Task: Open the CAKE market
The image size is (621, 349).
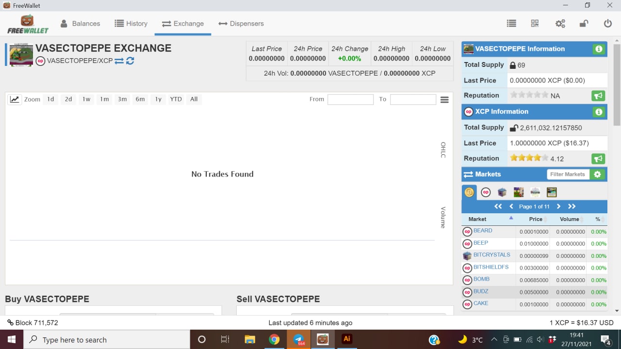Action: (481, 303)
